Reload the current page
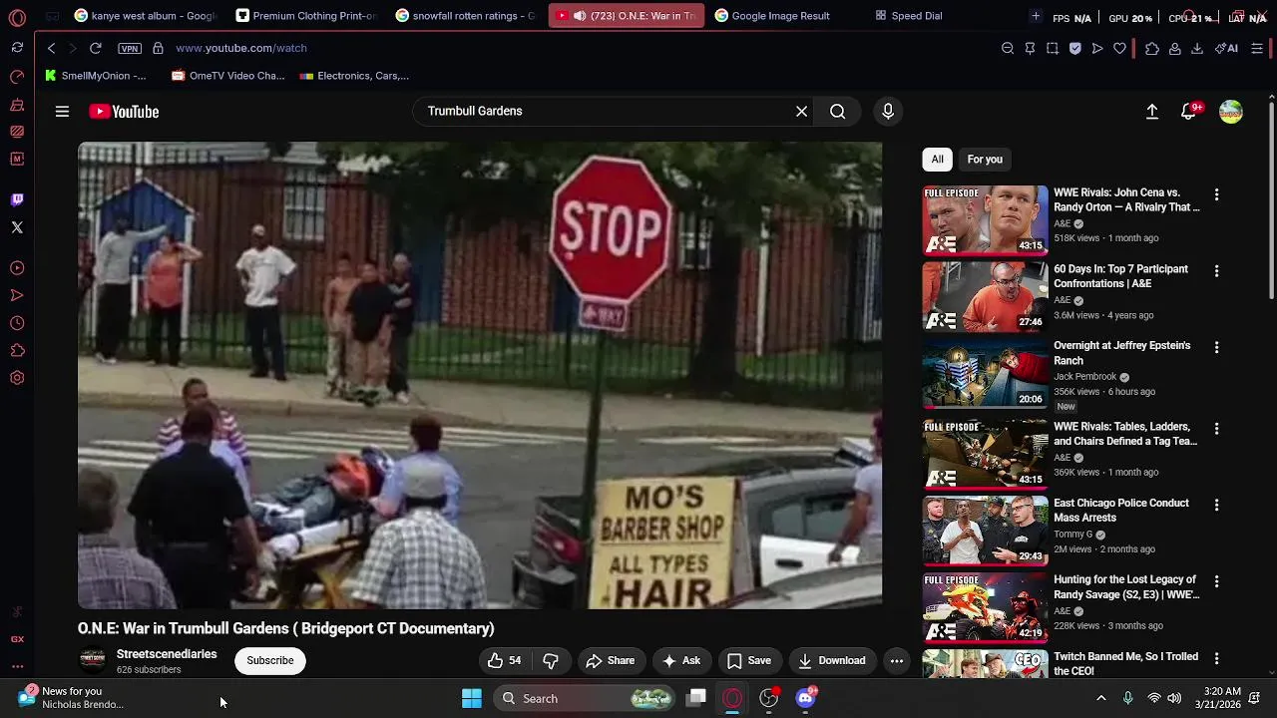The height and width of the screenshot is (718, 1277). 96,48
